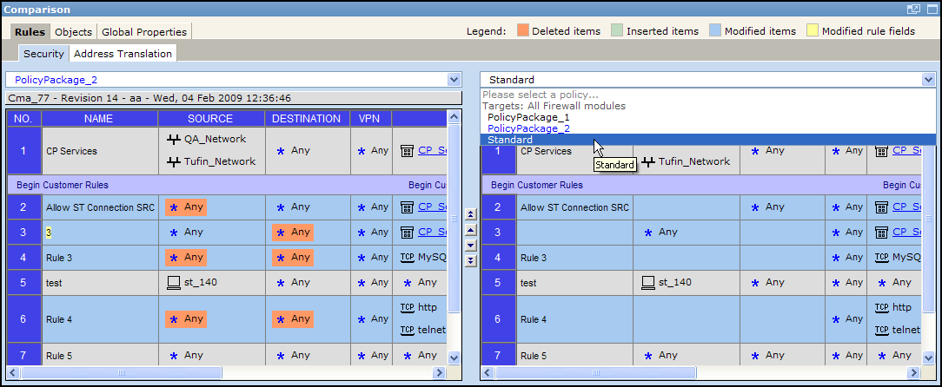Jump to first difference with double-up arrow
Image resolution: width=942 pixels, height=387 pixels.
click(x=470, y=213)
